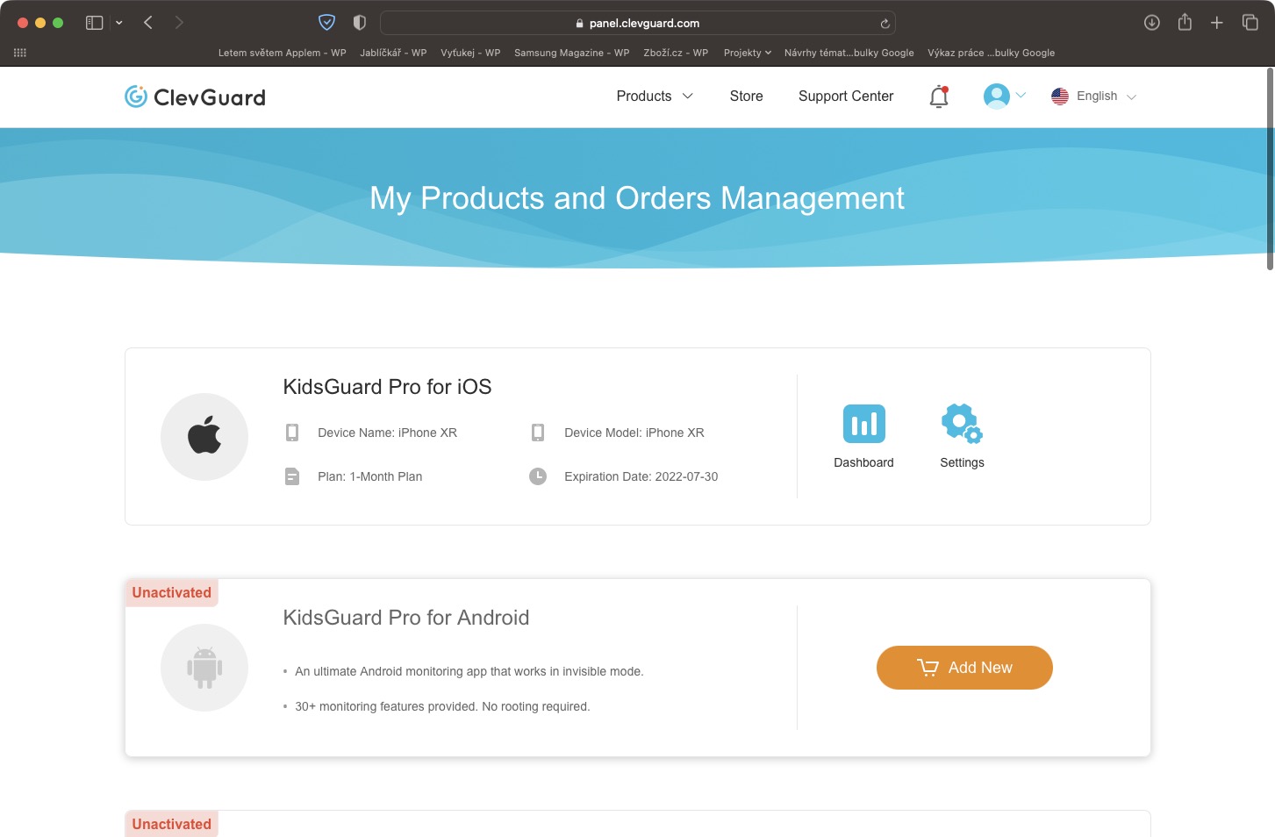Click the Device Model: iPhone XR text
Image resolution: width=1275 pixels, height=837 pixels.
point(634,433)
